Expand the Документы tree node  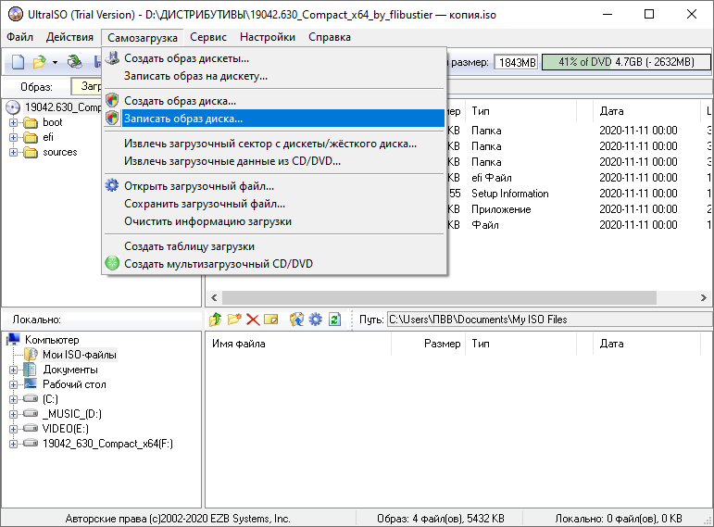click(13, 370)
